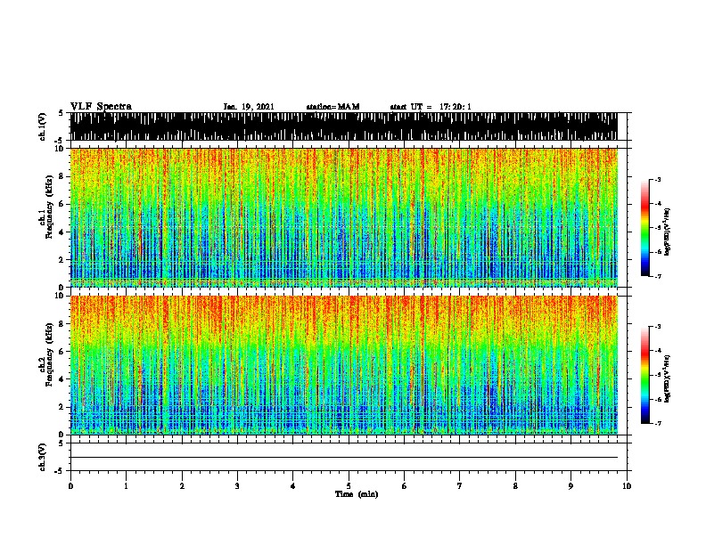This screenshot has height=545, width=706.
Task: Click time axis tick label 0
Action: coord(70,486)
